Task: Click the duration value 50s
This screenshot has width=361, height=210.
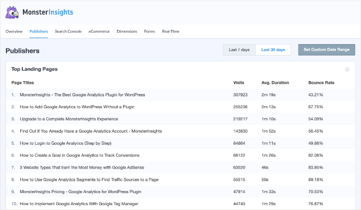Action: pos(265,180)
